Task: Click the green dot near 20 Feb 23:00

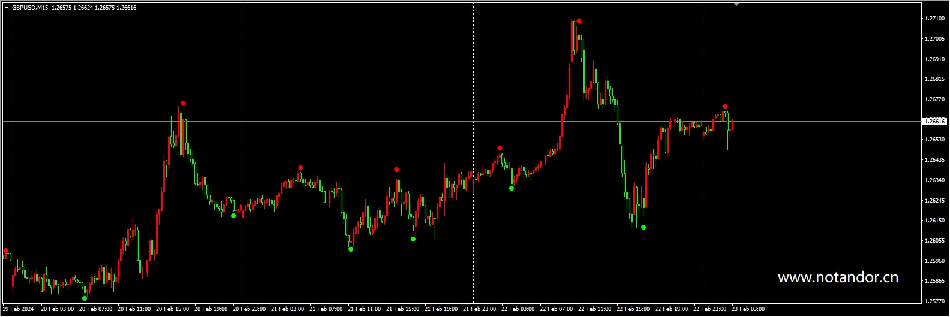Action: (x=233, y=216)
